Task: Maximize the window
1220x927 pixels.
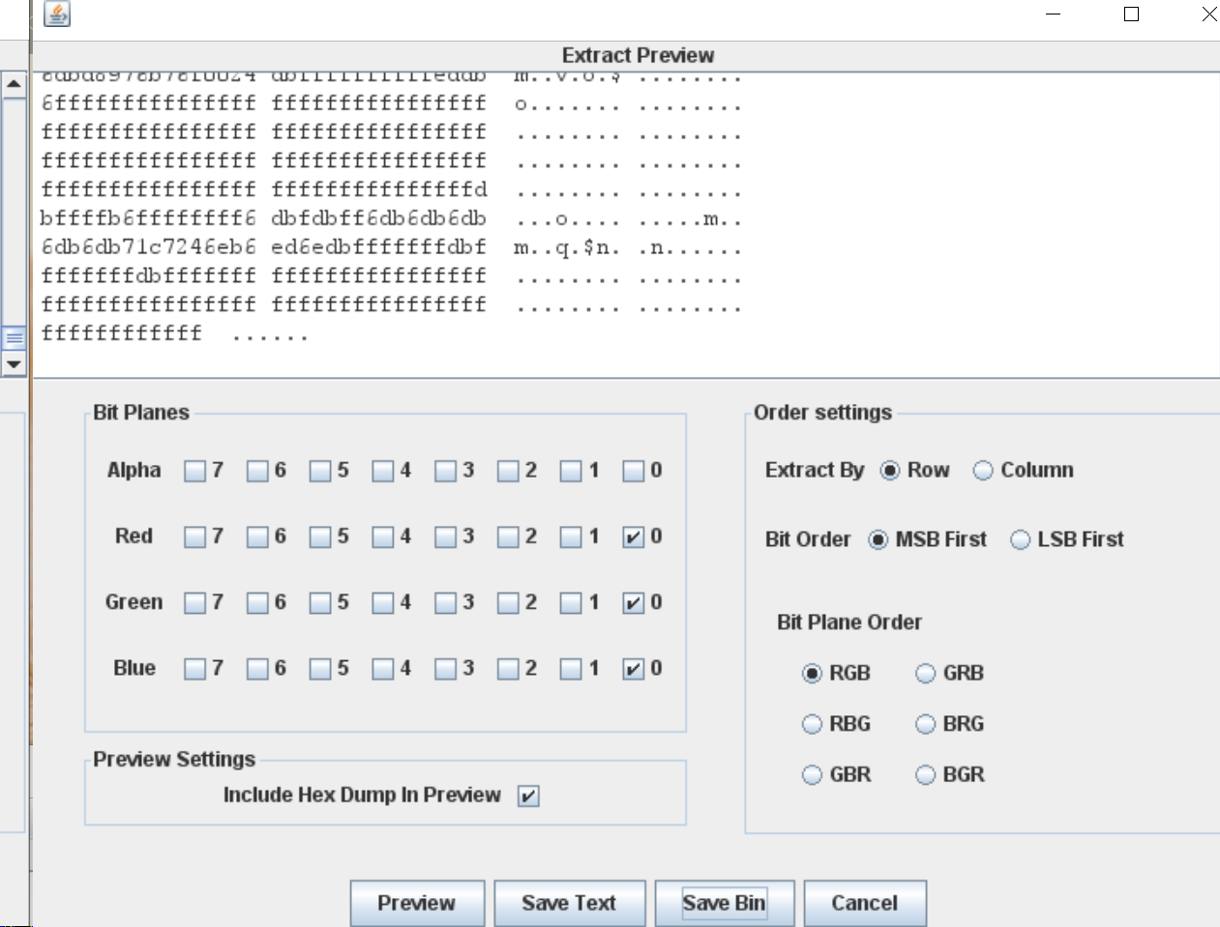Action: point(1131,14)
